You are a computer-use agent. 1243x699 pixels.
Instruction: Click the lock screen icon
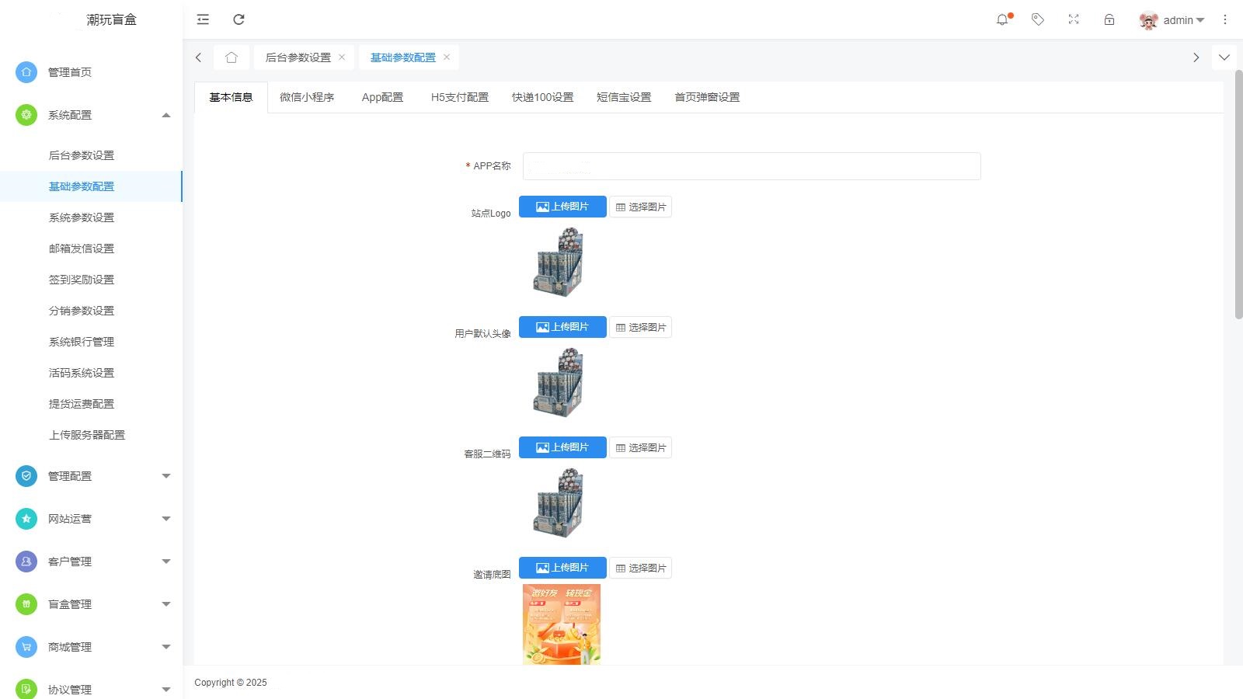click(1109, 19)
